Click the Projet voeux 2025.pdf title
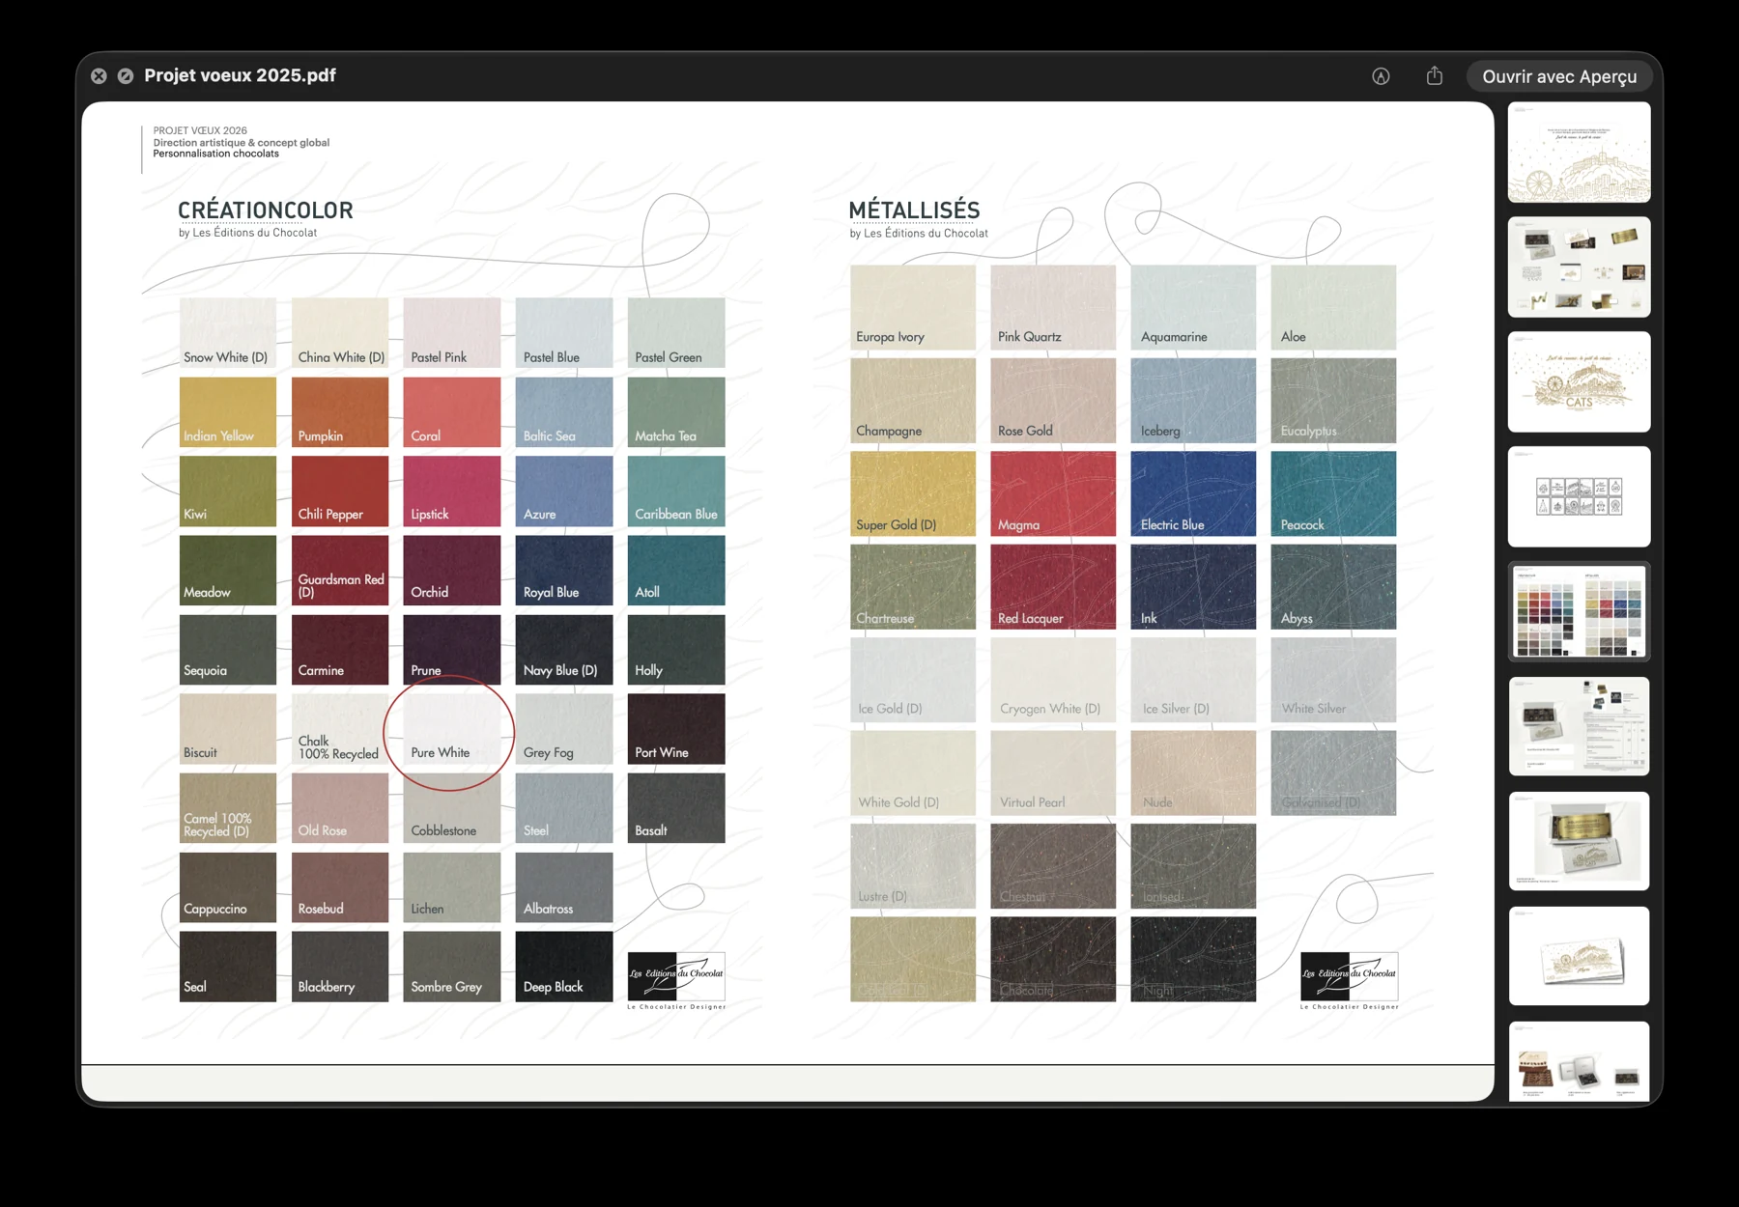The image size is (1739, 1207). click(x=240, y=75)
